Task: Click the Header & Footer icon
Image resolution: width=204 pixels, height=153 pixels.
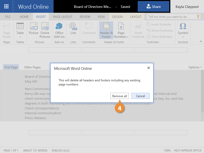Action: click(106, 27)
